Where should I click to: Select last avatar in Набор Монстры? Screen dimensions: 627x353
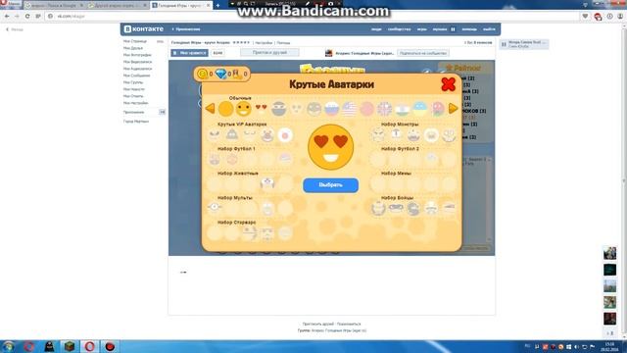[449, 135]
